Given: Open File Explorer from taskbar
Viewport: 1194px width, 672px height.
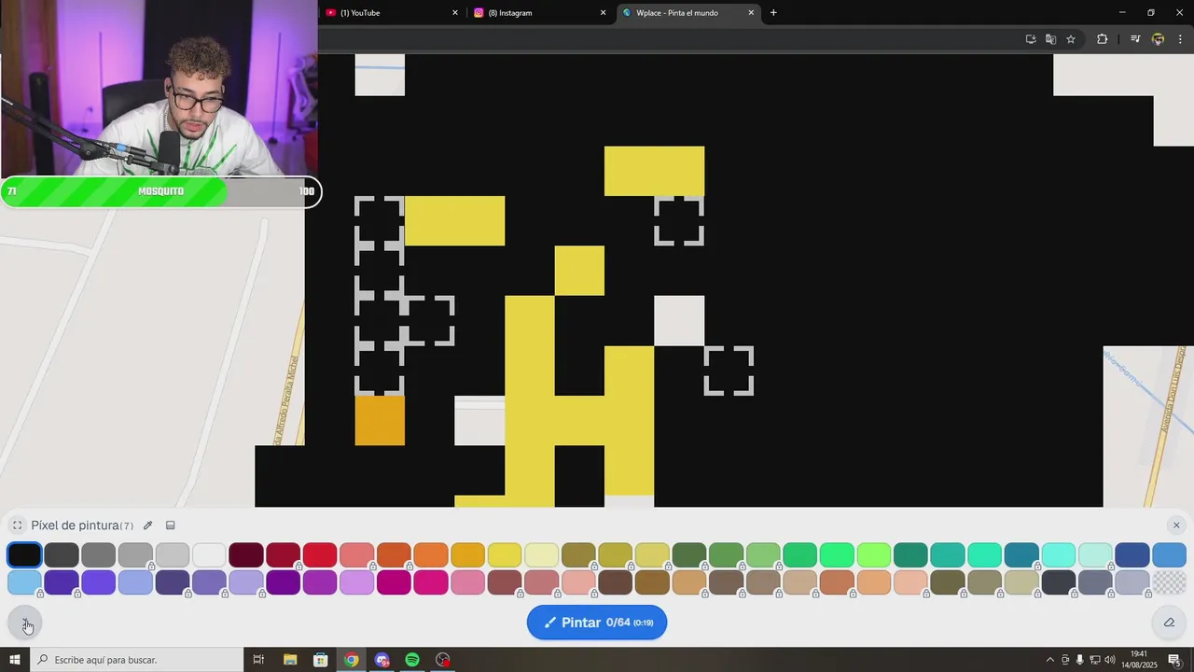Looking at the screenshot, I should tap(290, 660).
